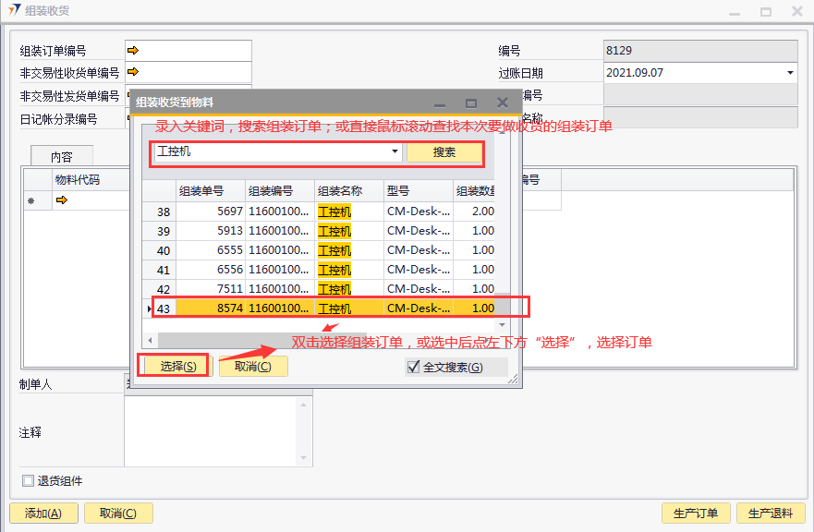Click the 取消(C) button in the dialog
This screenshot has height=532, width=814.
[x=252, y=367]
